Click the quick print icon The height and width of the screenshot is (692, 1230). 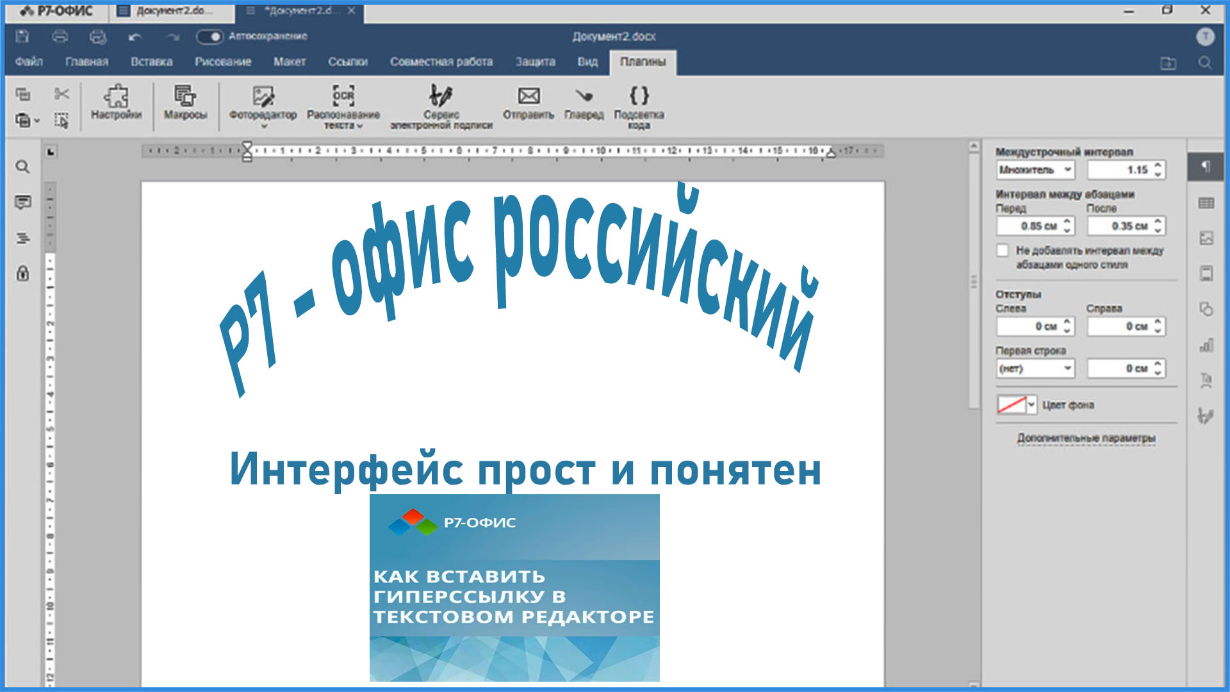98,37
